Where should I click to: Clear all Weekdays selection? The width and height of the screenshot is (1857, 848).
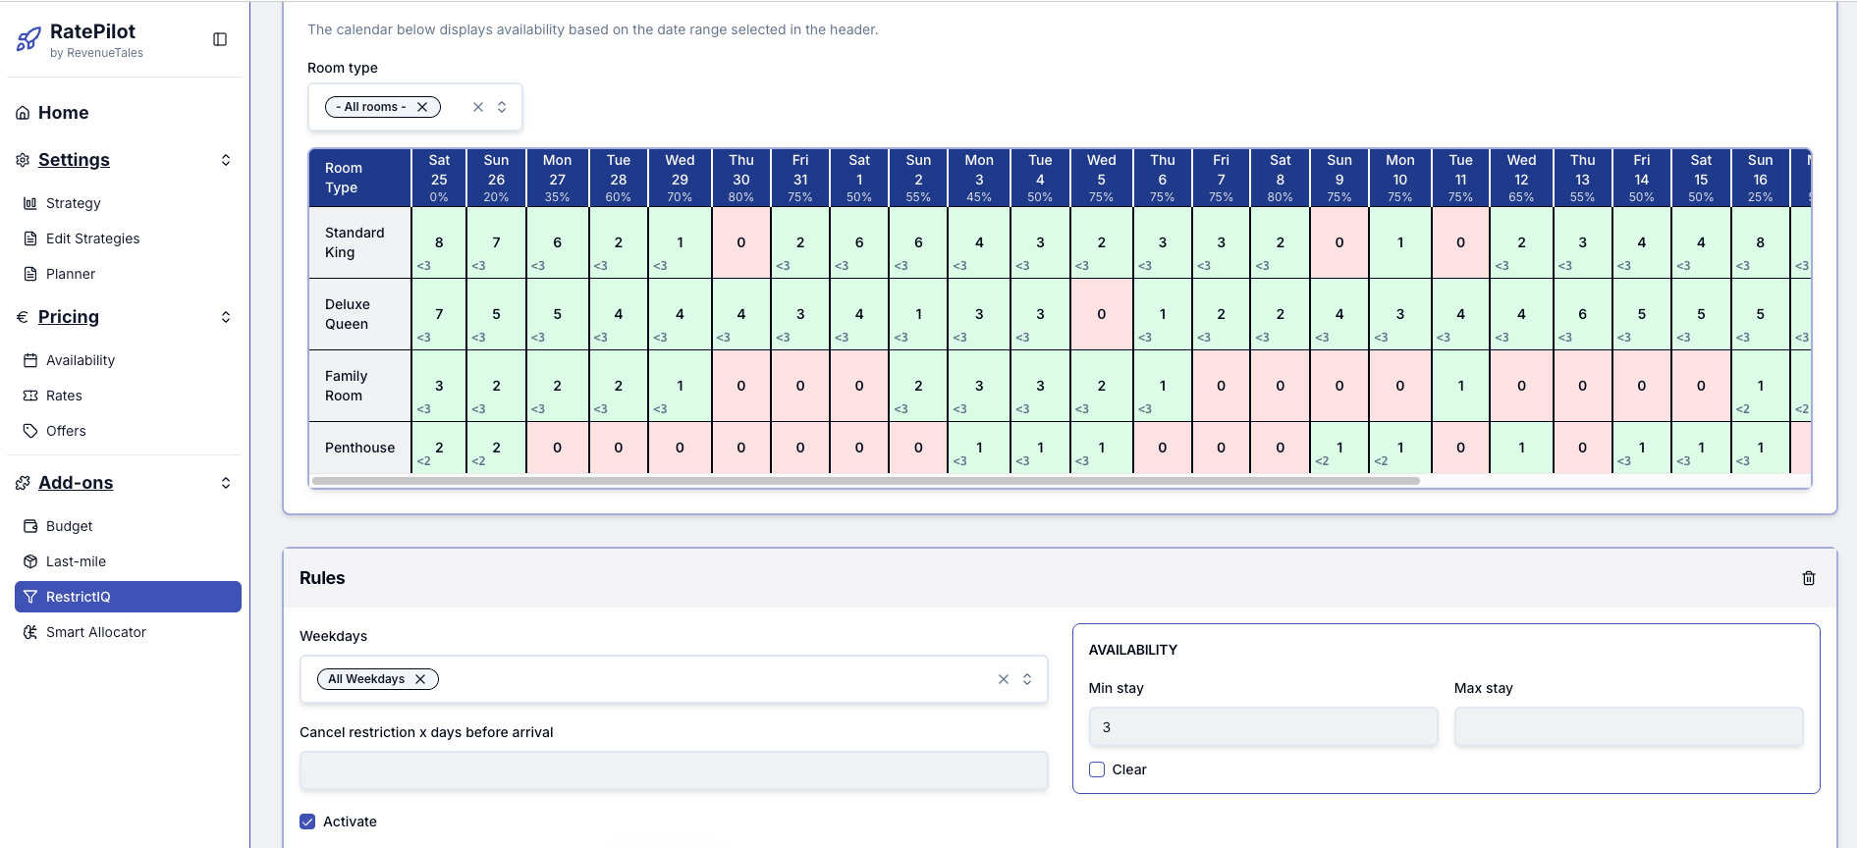1004,679
